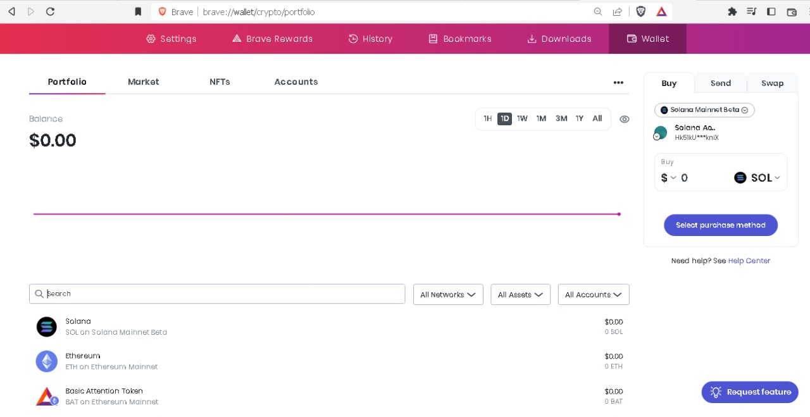Open Bookmarks in the navigation bar
Screen dimensions: 810x417
point(460,39)
